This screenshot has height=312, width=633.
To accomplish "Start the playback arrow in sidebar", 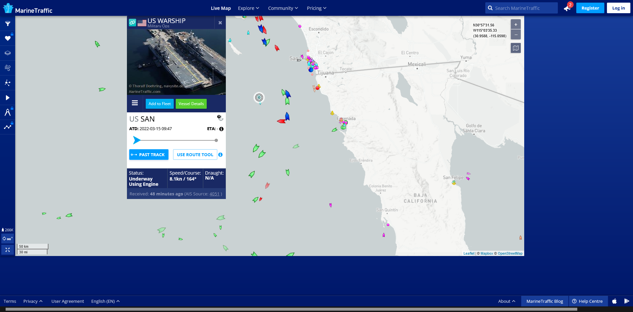I will (x=8, y=98).
